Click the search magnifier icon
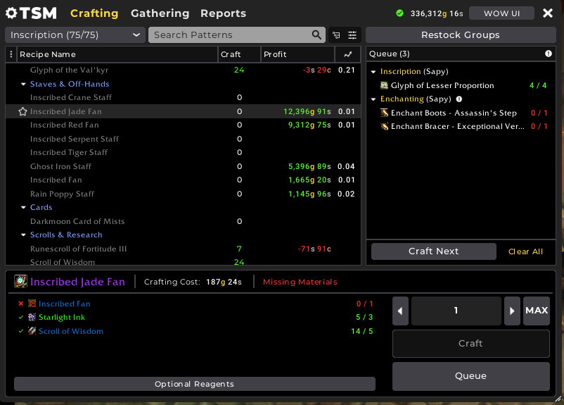This screenshot has height=405, width=564. click(316, 35)
